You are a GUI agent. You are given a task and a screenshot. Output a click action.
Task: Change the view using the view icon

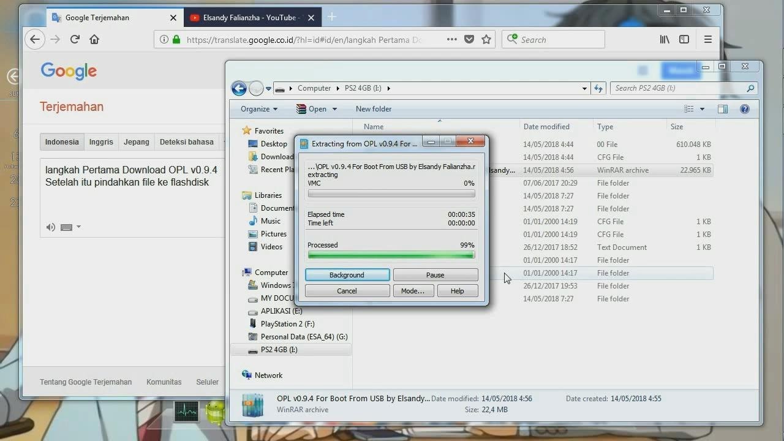[x=689, y=109]
